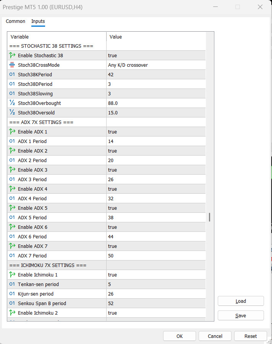Screen dimensions: 272x344
Task: Click the double-type icon beside Stoch38Overbought
Action: (12, 103)
